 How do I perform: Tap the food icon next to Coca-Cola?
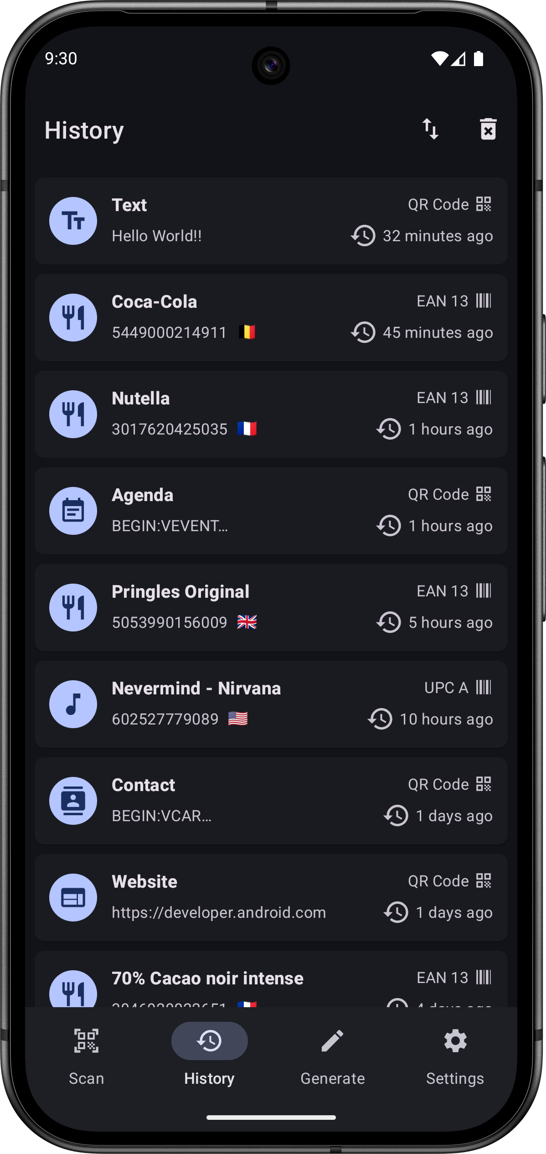(73, 318)
